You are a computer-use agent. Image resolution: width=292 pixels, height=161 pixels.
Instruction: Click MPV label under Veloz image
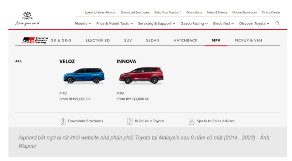pyautogui.click(x=63, y=93)
